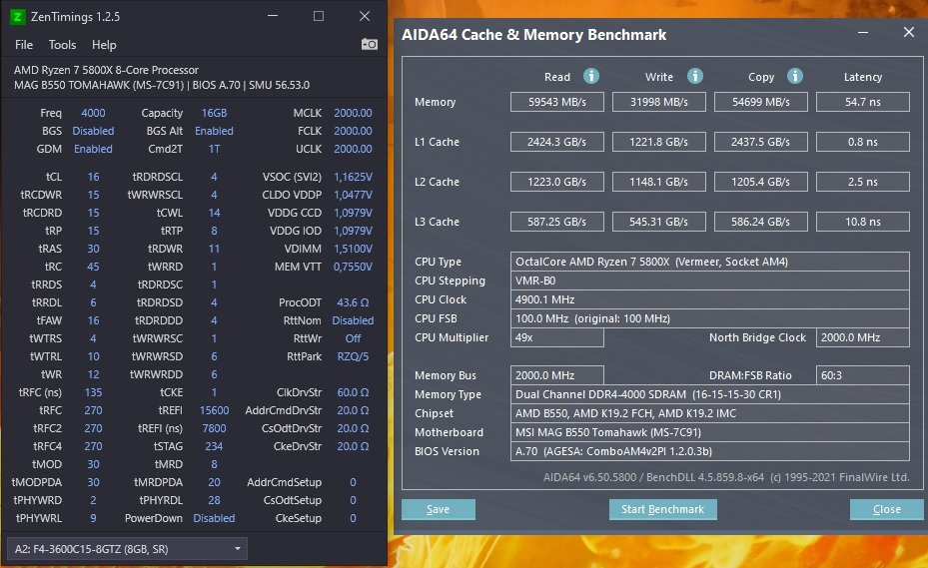
Task: Click the tCL value 16
Action: coord(93,177)
